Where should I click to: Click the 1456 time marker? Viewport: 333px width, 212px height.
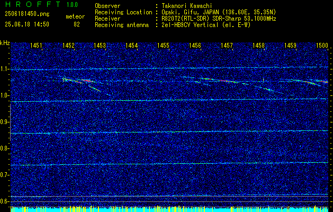[195, 45]
